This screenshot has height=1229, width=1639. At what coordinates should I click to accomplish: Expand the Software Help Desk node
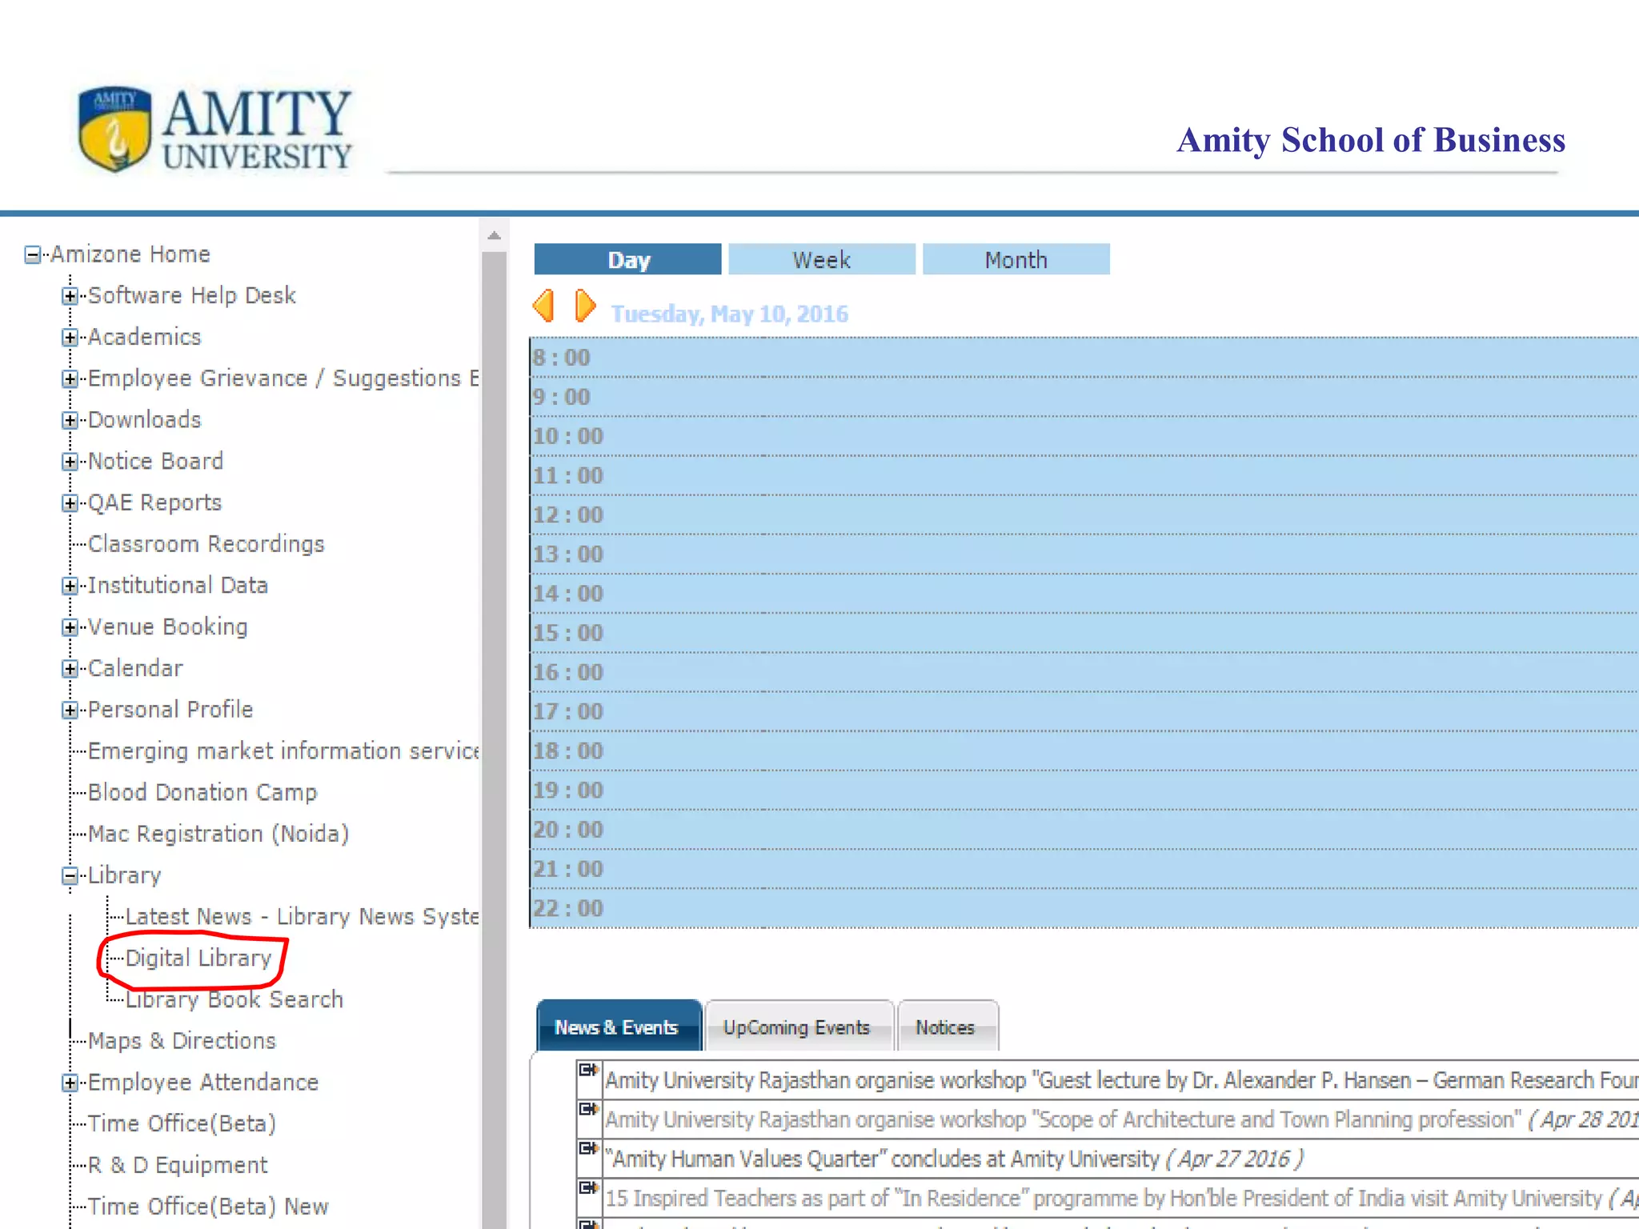[70, 296]
